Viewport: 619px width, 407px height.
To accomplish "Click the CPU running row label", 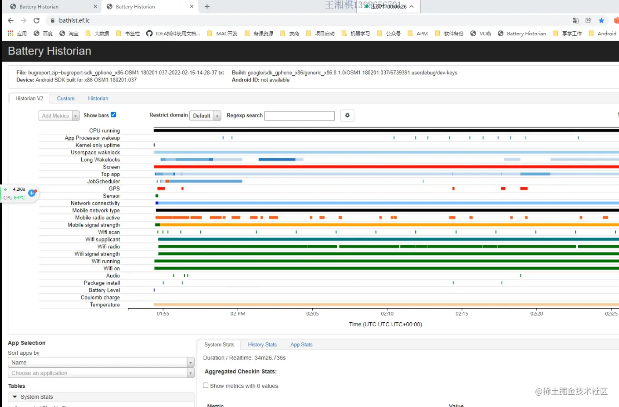I will coord(104,131).
